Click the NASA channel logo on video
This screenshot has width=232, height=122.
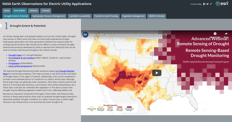click(85, 35)
